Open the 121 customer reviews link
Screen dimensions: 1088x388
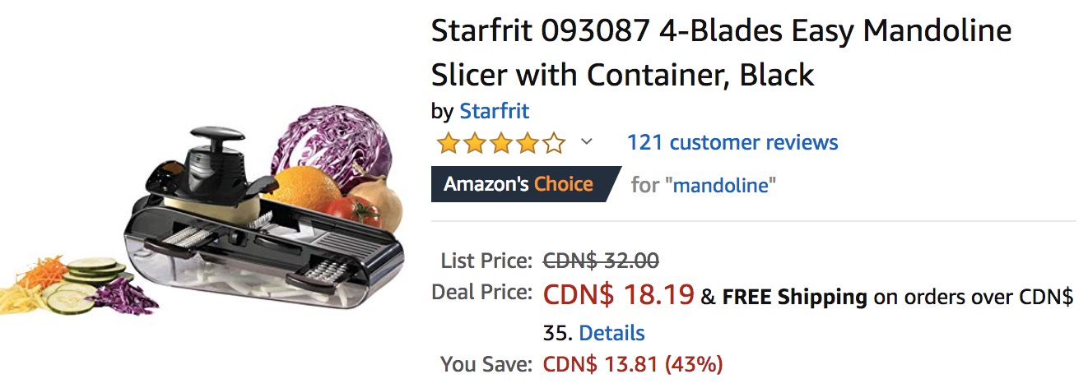point(732,143)
